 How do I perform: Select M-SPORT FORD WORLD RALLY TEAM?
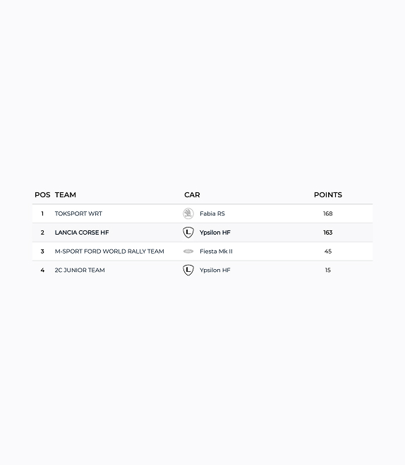[x=109, y=252]
